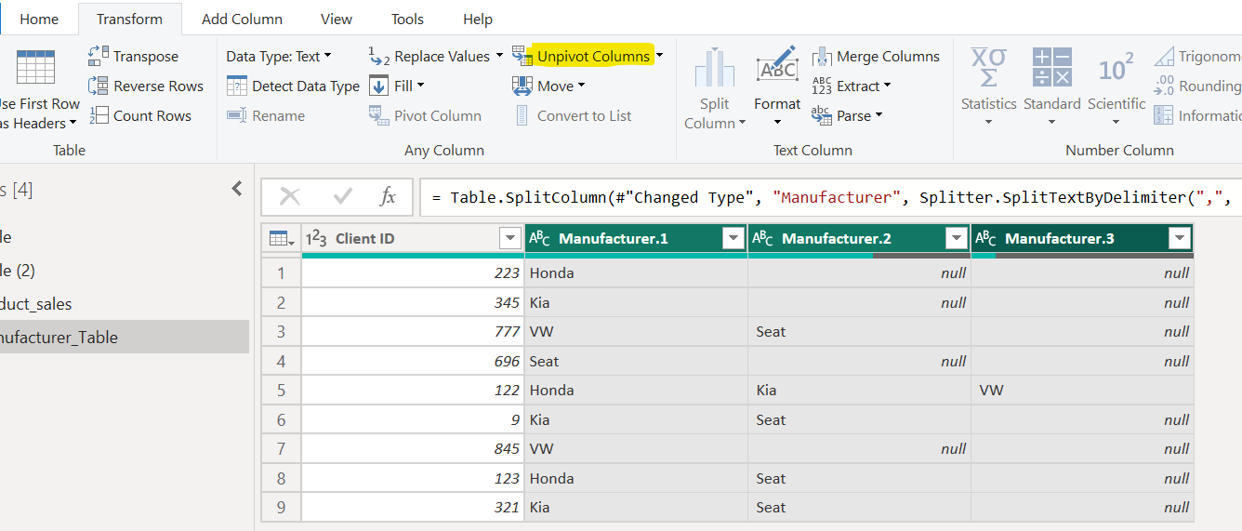Expand Unpivot Columns dropdown arrow
This screenshot has width=1242, height=531.
(x=660, y=56)
